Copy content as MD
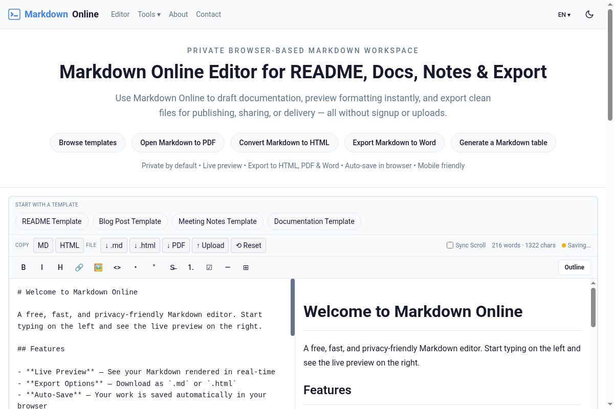Viewport: 614px width, 409px height. click(43, 245)
